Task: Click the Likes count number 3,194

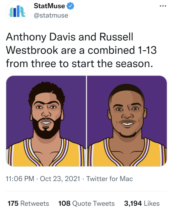Action: [x=133, y=203]
